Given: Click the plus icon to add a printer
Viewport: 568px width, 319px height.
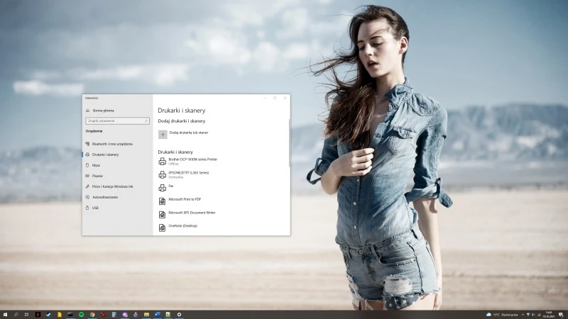Looking at the screenshot, I should point(163,134).
